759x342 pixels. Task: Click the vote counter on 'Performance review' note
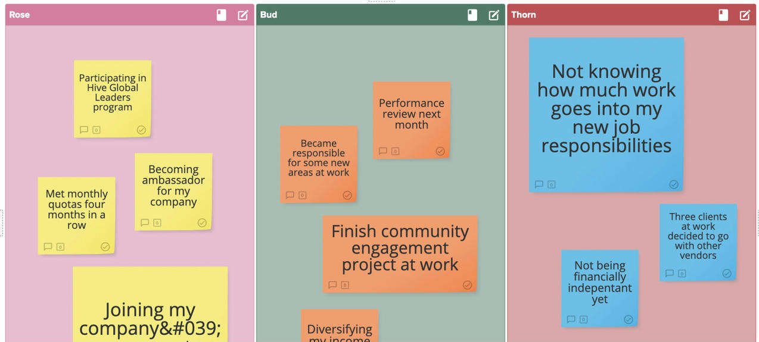click(x=396, y=151)
